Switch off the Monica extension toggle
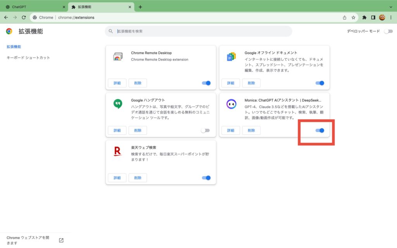 tap(320, 131)
